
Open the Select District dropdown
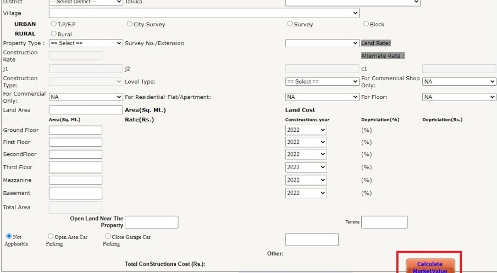pos(86,2)
